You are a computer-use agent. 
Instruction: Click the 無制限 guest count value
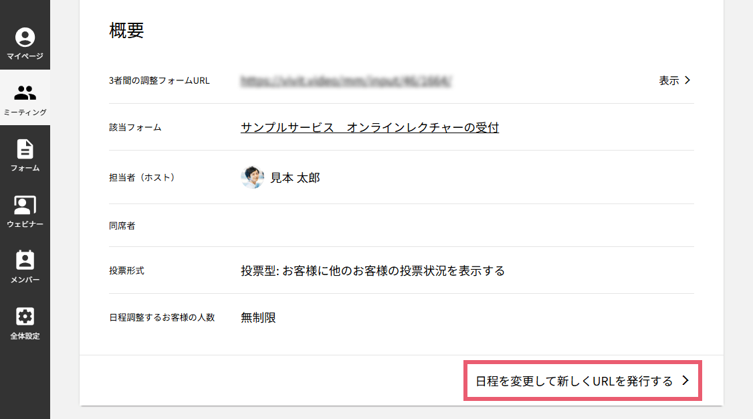tap(258, 318)
